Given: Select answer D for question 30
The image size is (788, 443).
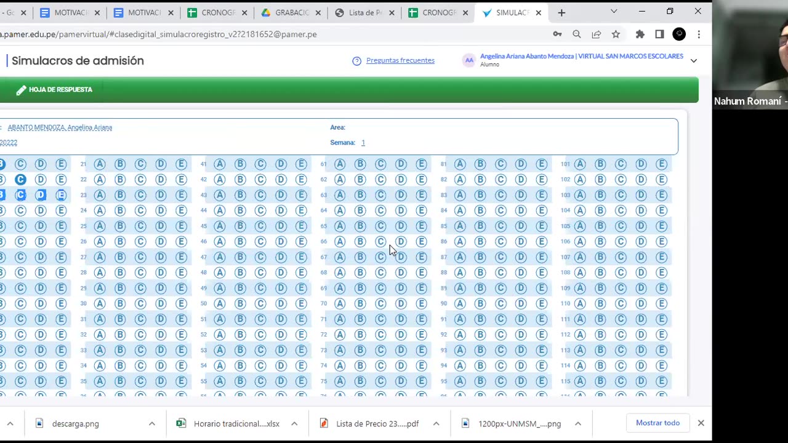Looking at the screenshot, I should (x=161, y=303).
